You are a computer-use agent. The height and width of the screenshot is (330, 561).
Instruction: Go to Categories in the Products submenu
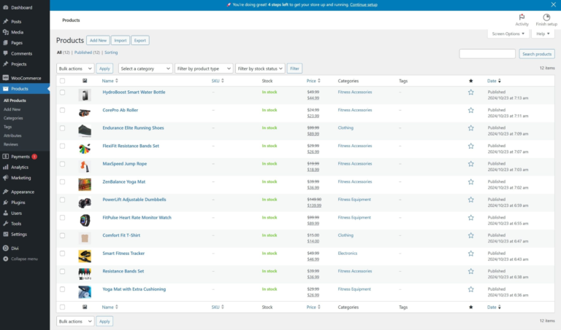click(x=13, y=118)
